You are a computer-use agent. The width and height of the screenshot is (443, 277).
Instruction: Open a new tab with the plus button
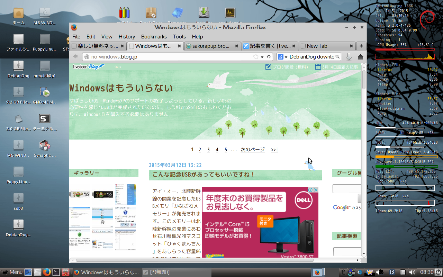click(x=361, y=46)
